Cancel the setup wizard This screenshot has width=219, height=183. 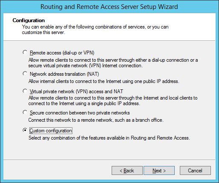[195, 170]
